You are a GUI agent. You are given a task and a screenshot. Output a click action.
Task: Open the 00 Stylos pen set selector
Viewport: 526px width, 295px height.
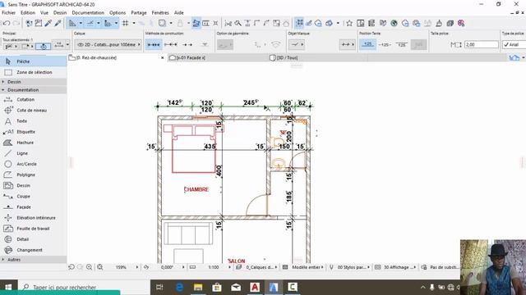[x=353, y=267]
